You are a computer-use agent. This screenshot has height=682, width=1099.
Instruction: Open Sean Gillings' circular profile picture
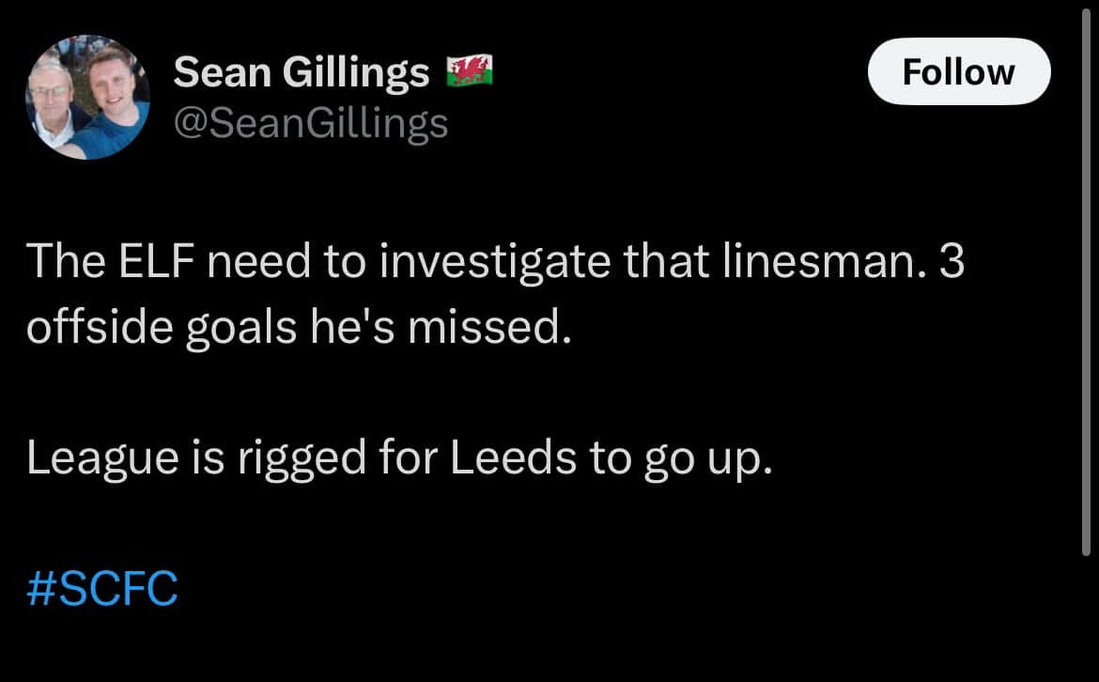88,97
